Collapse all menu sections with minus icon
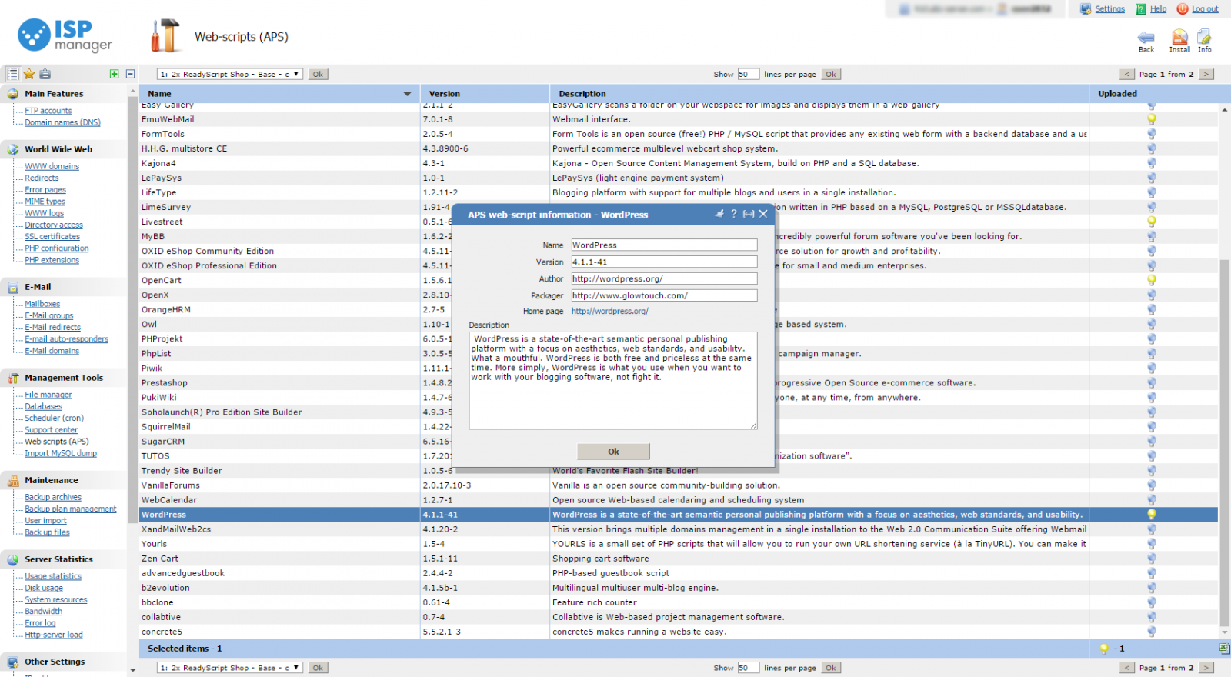The height and width of the screenshot is (677, 1231). [130, 74]
